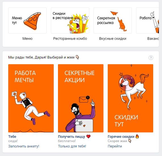Open the Горячие скидки title link
Viewport: 162px width, 156px height.
coord(121,137)
